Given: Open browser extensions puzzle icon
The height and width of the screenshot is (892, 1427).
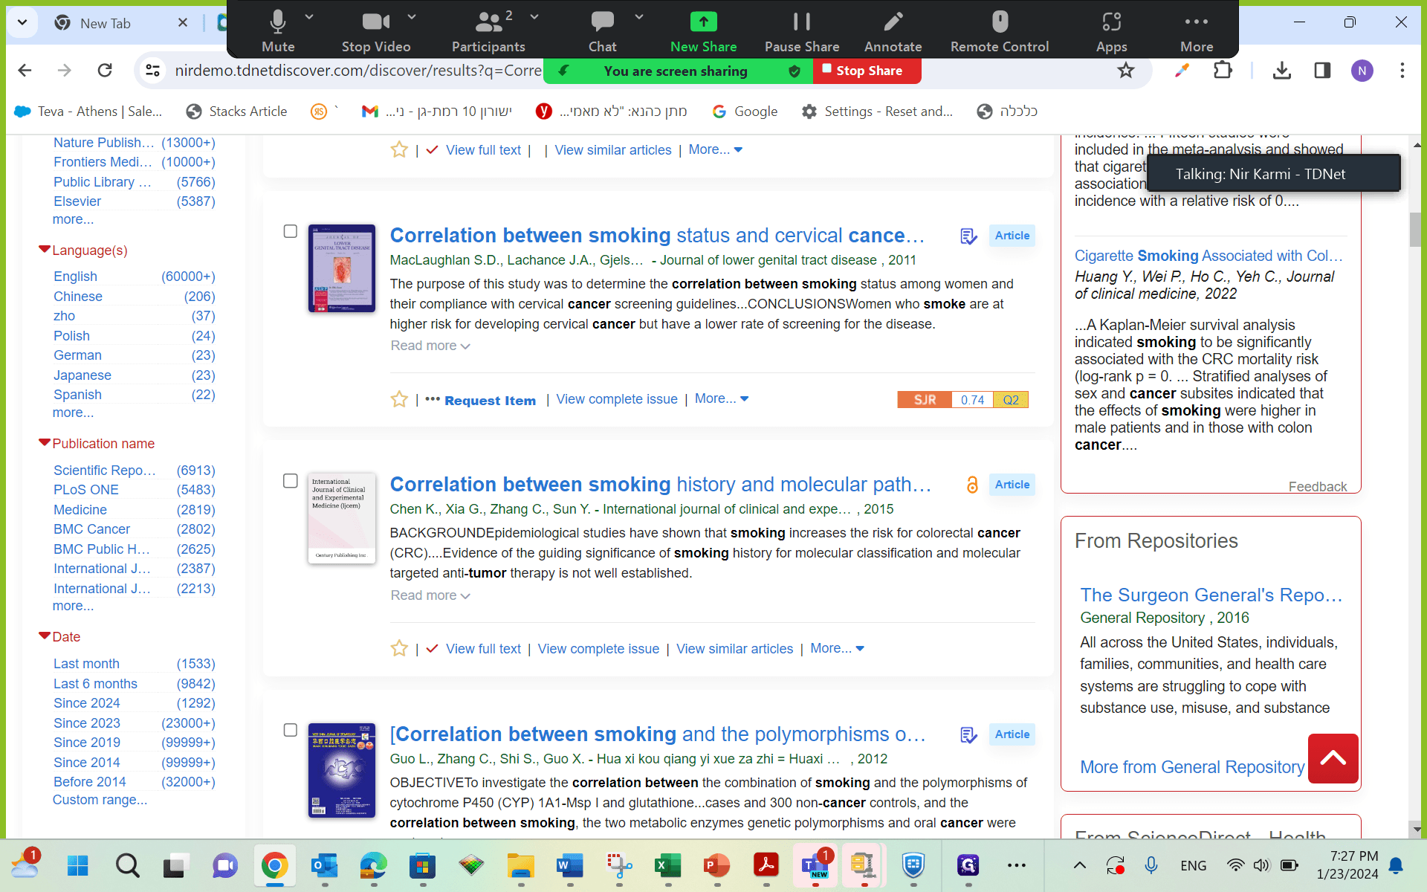Looking at the screenshot, I should click(1223, 71).
